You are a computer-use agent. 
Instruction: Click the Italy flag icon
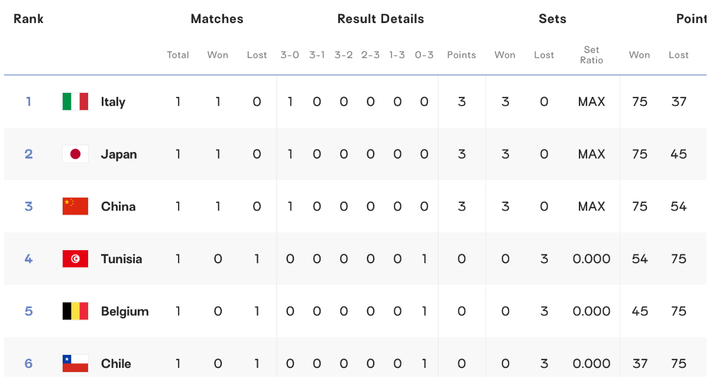tap(75, 102)
